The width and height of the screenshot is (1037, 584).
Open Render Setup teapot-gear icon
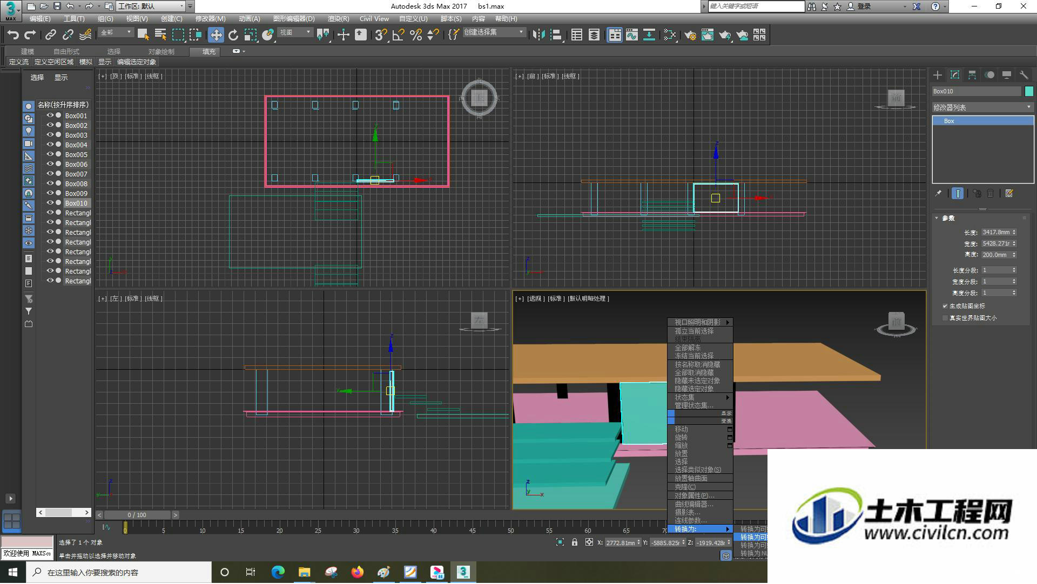tap(690, 35)
